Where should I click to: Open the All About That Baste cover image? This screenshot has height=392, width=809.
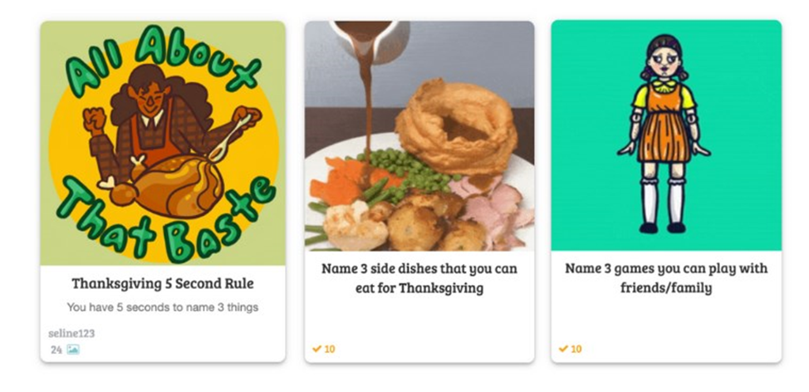click(x=163, y=143)
